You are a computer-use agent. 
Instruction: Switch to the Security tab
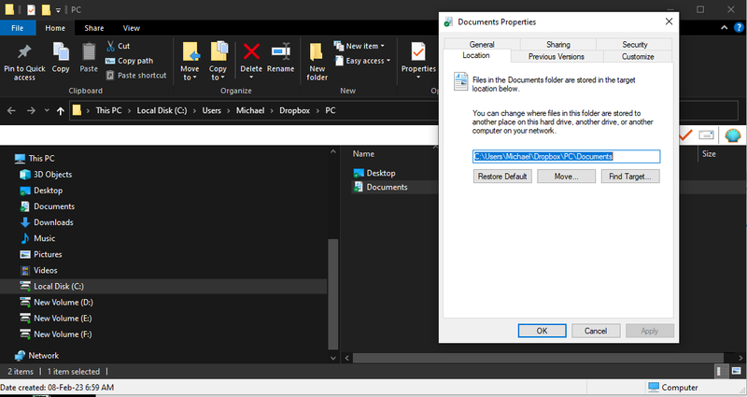pos(635,44)
